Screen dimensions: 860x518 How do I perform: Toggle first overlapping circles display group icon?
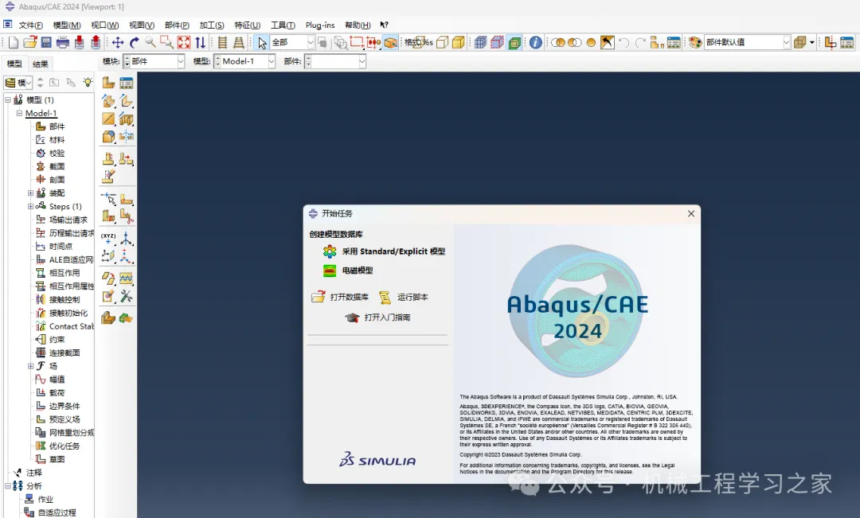(x=557, y=42)
